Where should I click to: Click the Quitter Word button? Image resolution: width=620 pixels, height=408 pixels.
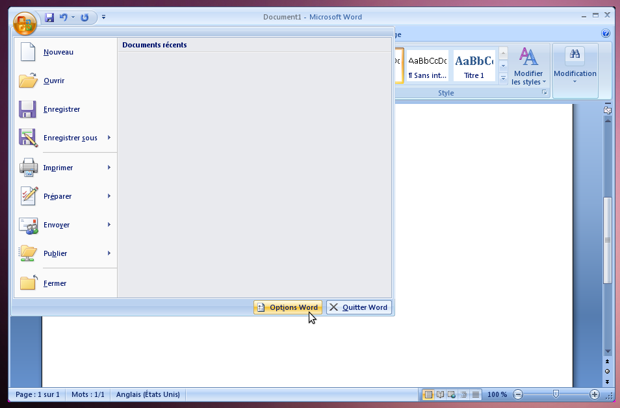click(x=359, y=307)
